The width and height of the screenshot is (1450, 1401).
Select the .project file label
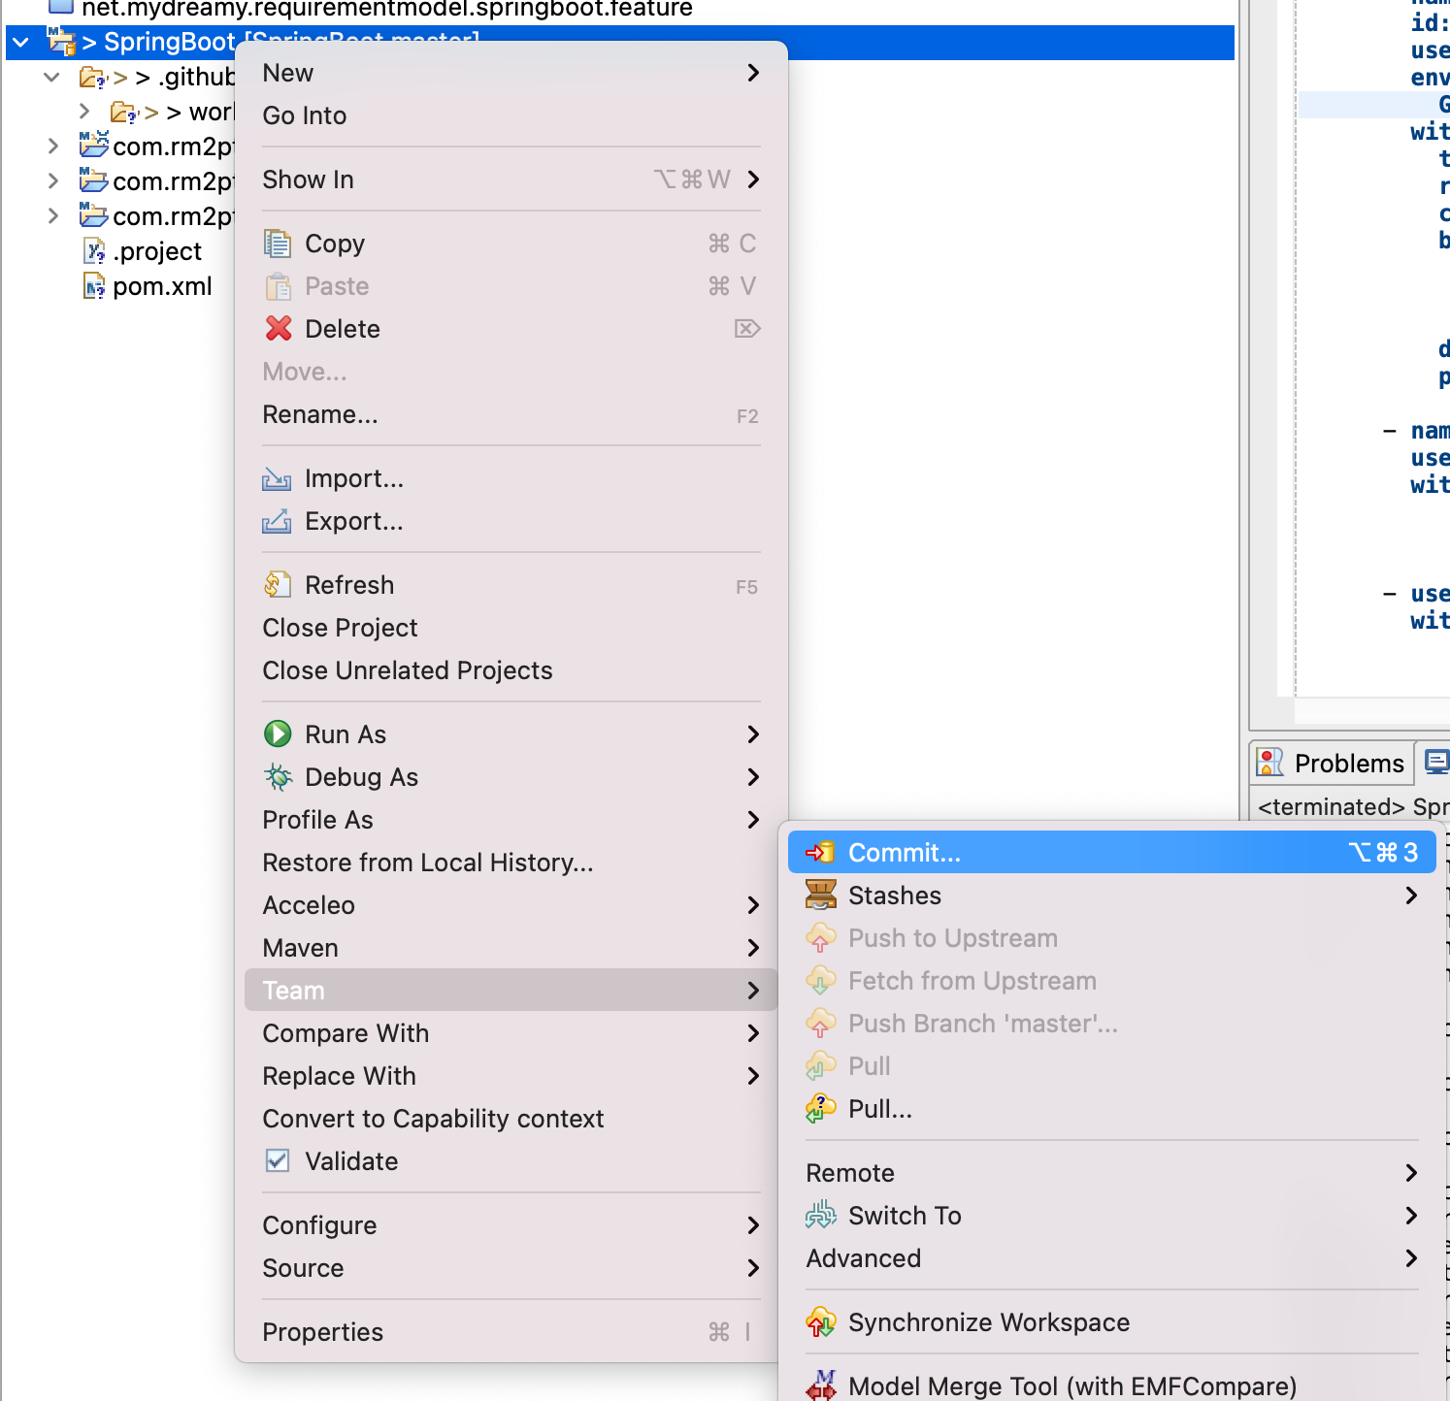coord(157,251)
